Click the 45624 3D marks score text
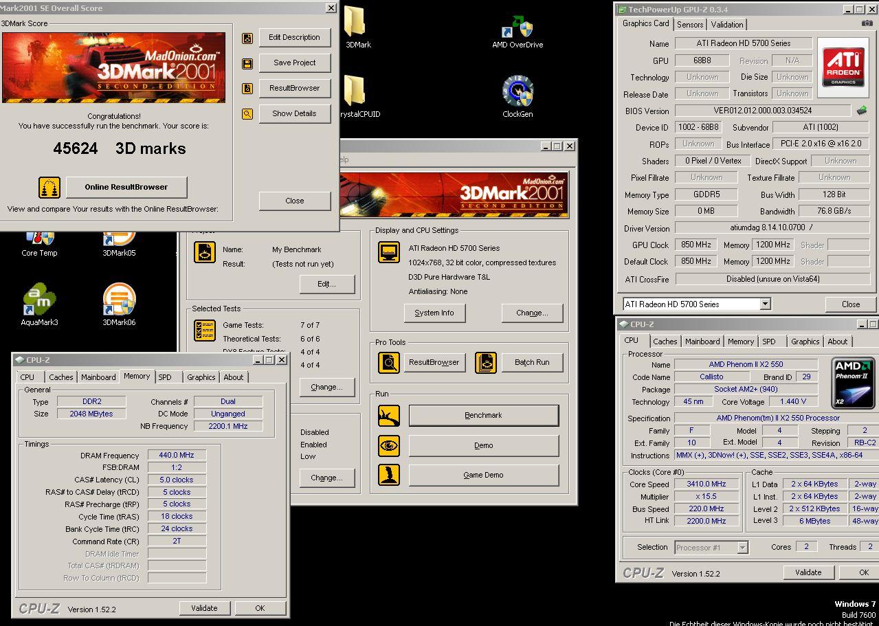 120,148
